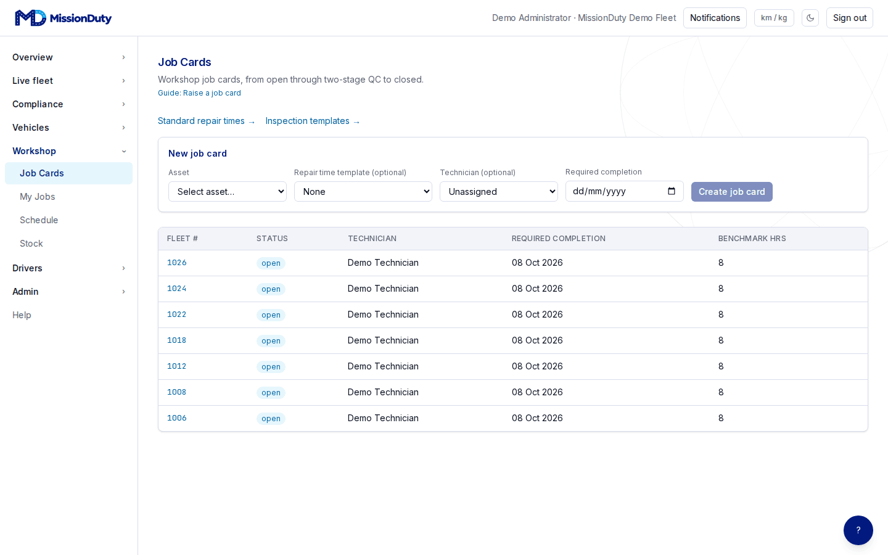This screenshot has width=888, height=555.
Task: Open job card for fleet 1018
Action: 177,340
